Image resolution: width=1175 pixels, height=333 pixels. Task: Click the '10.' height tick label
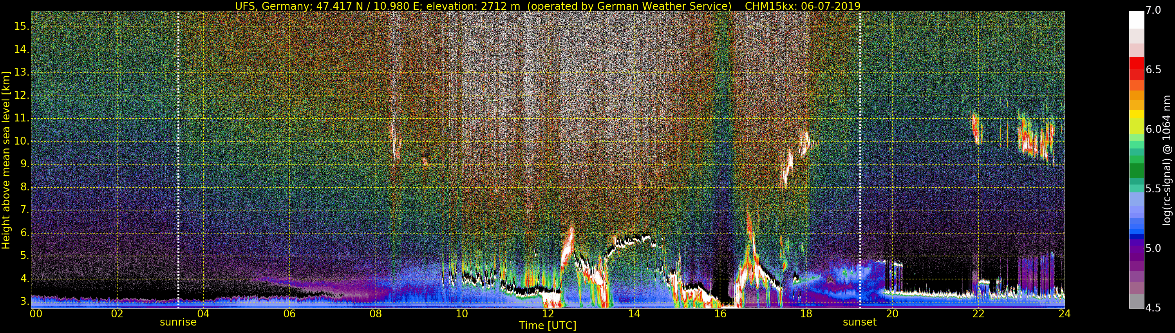[x=22, y=141]
